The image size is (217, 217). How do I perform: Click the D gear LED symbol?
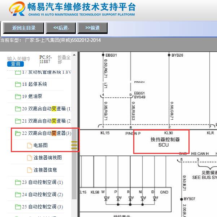(x=155, y=199)
